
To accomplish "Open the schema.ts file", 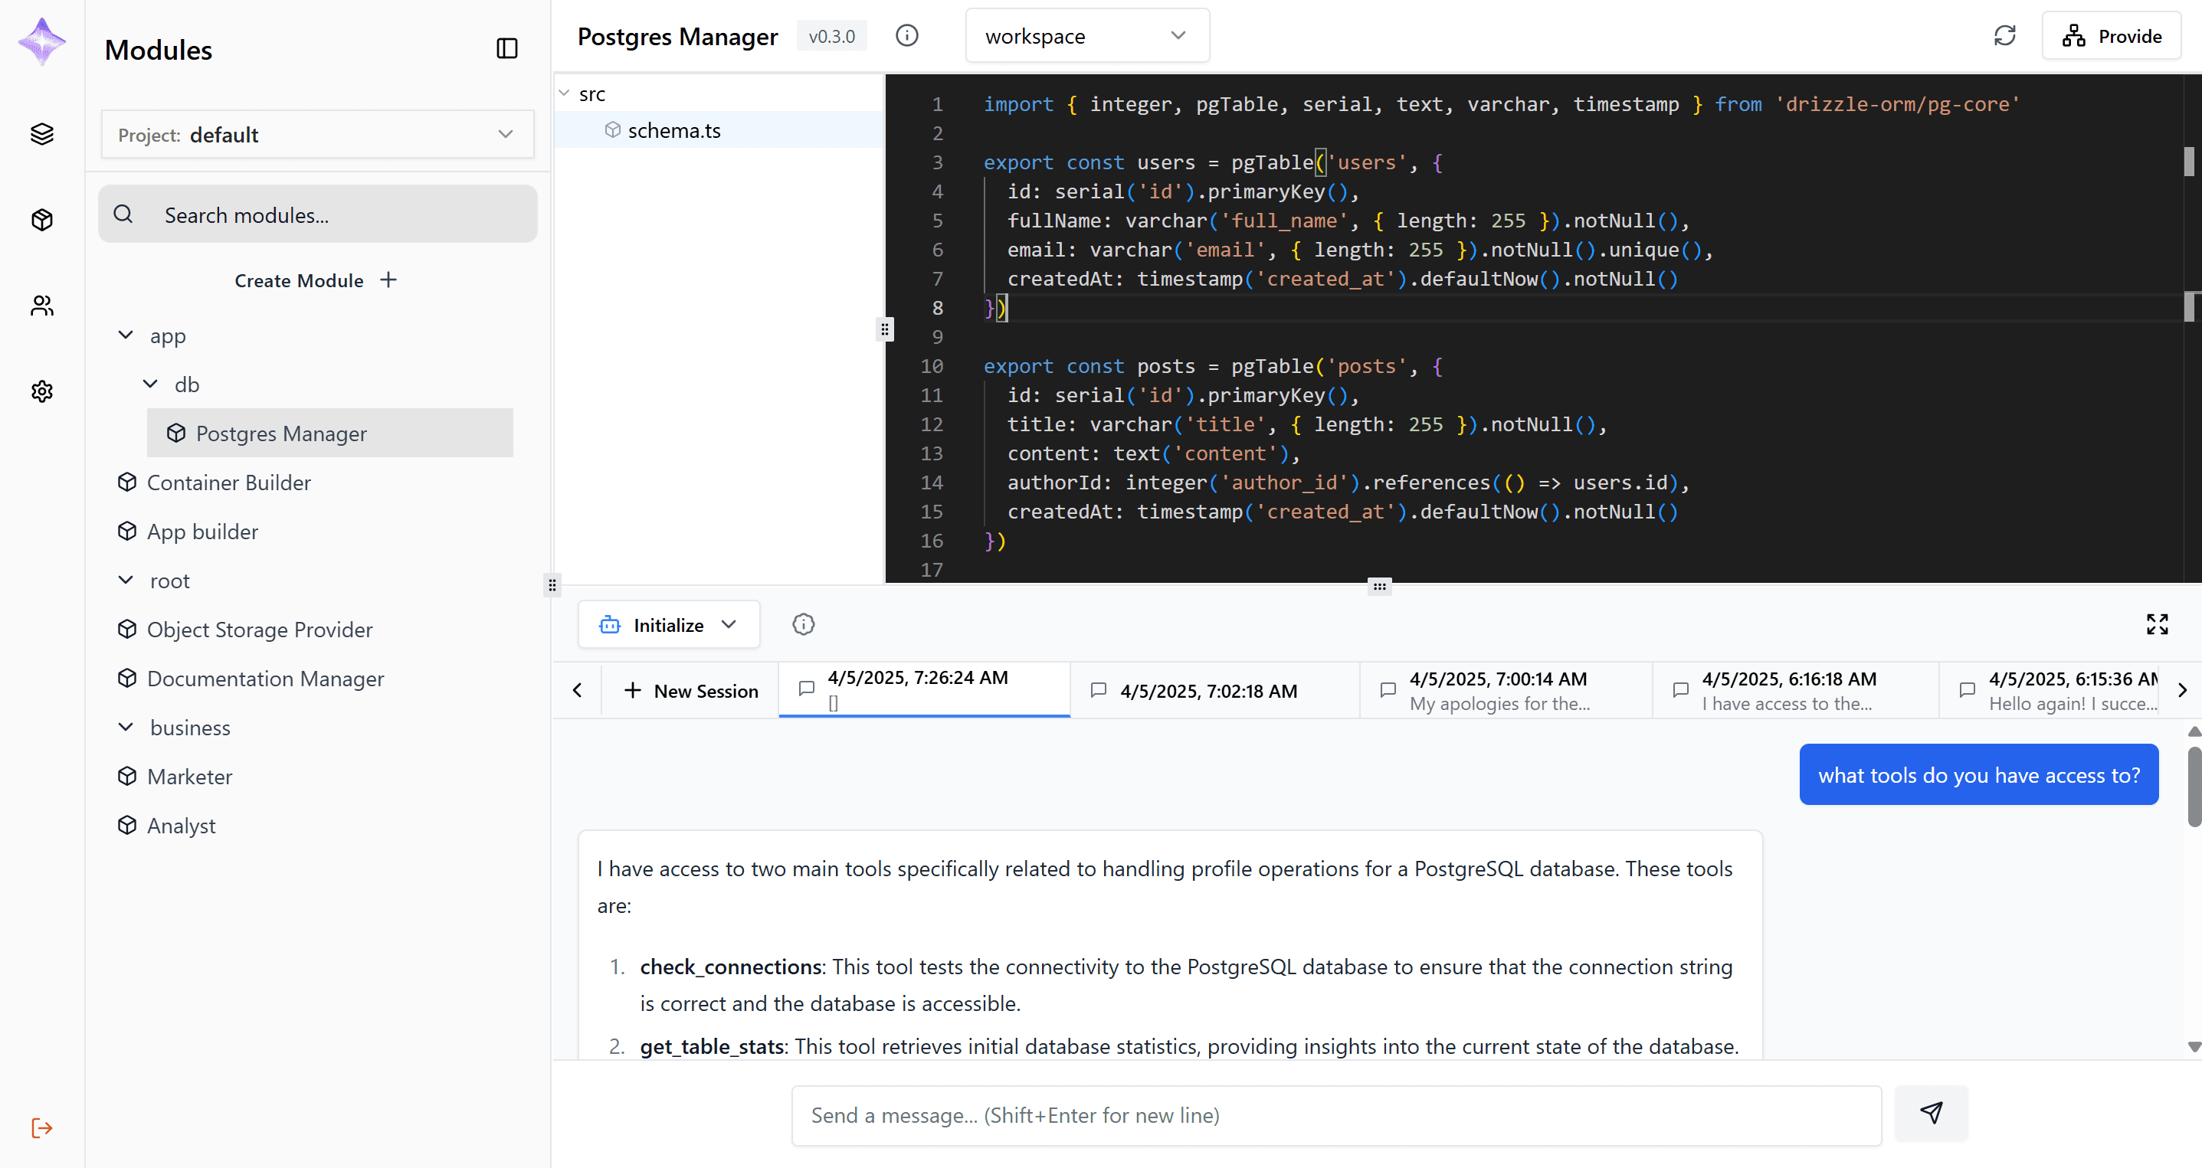I will pos(719,130).
